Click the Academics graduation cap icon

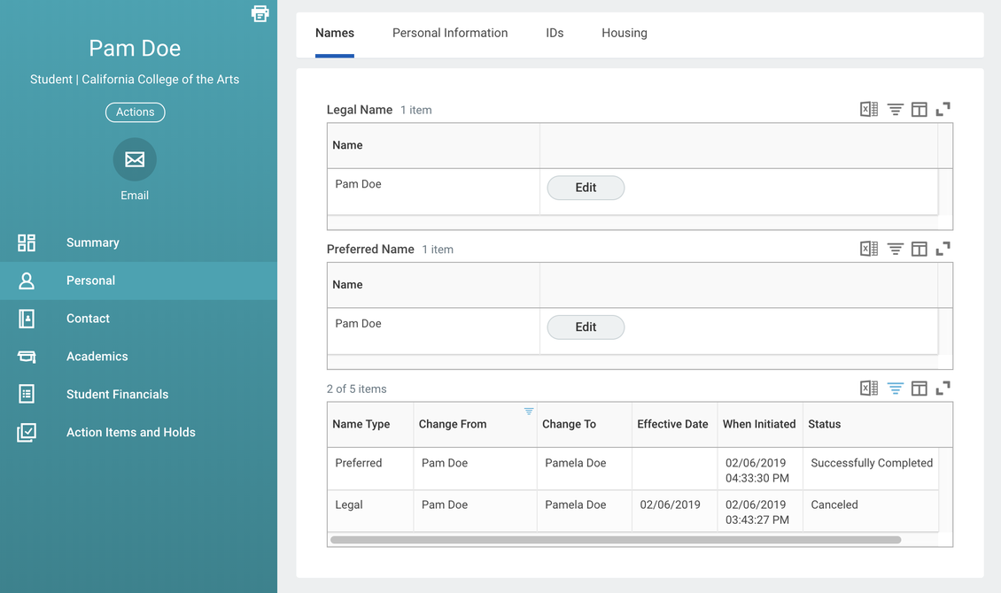(x=27, y=357)
